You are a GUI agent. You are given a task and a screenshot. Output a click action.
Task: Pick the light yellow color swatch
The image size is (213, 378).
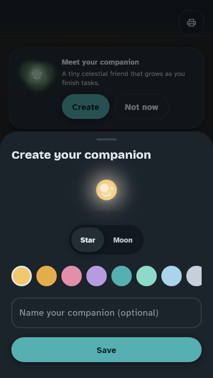click(22, 276)
